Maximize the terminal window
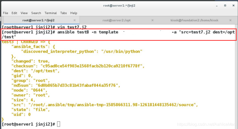Viewport: 238px width, 129px height. [x=225, y=5]
